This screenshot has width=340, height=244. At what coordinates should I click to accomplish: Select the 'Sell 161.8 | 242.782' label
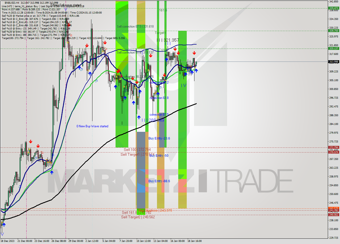137,212
